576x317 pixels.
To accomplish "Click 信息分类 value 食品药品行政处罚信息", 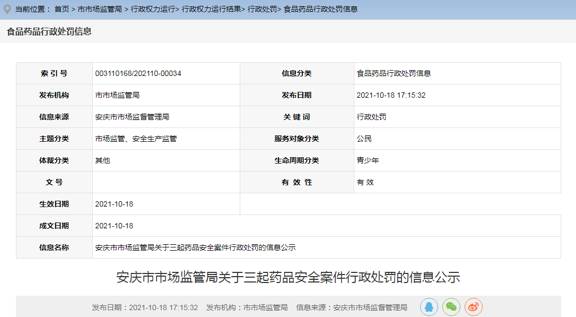I will click(394, 74).
